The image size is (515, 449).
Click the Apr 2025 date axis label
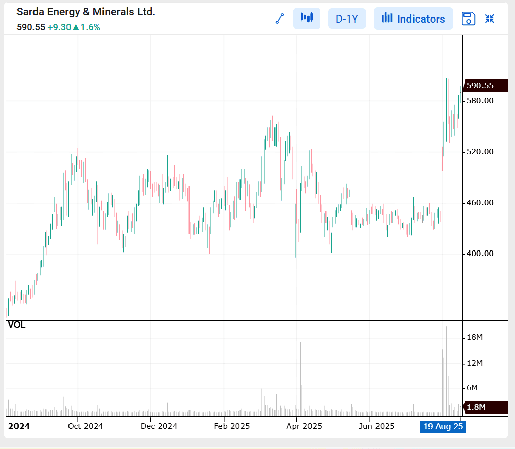(304, 426)
